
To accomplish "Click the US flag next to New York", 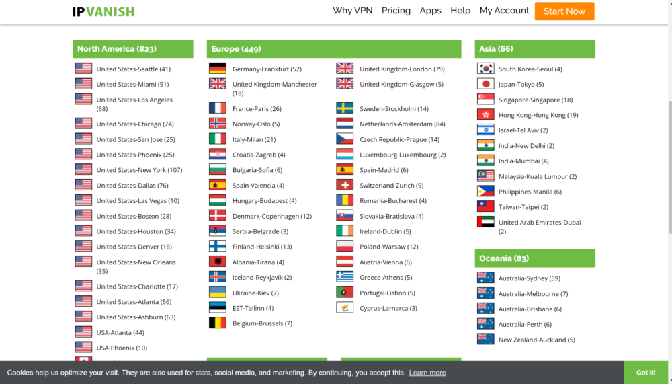I will click(x=83, y=169).
